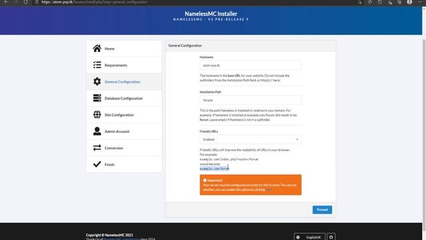Click the checklist icon beside Requirements
Viewport: 426px width, 240px height.
coord(97,65)
